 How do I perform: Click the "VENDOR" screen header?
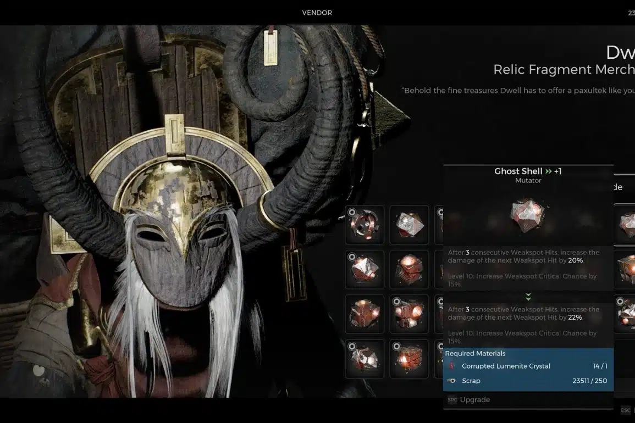tap(317, 13)
